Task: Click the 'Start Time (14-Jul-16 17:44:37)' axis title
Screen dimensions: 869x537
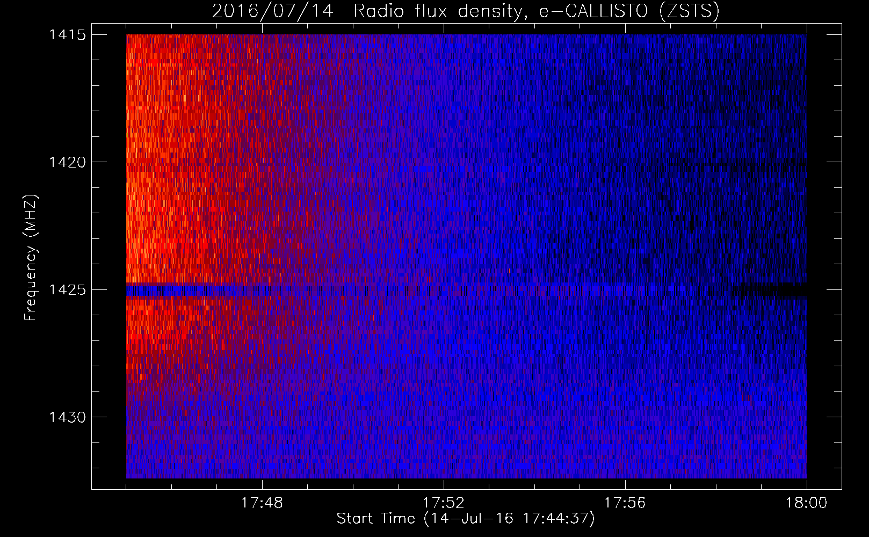Action: point(466,519)
